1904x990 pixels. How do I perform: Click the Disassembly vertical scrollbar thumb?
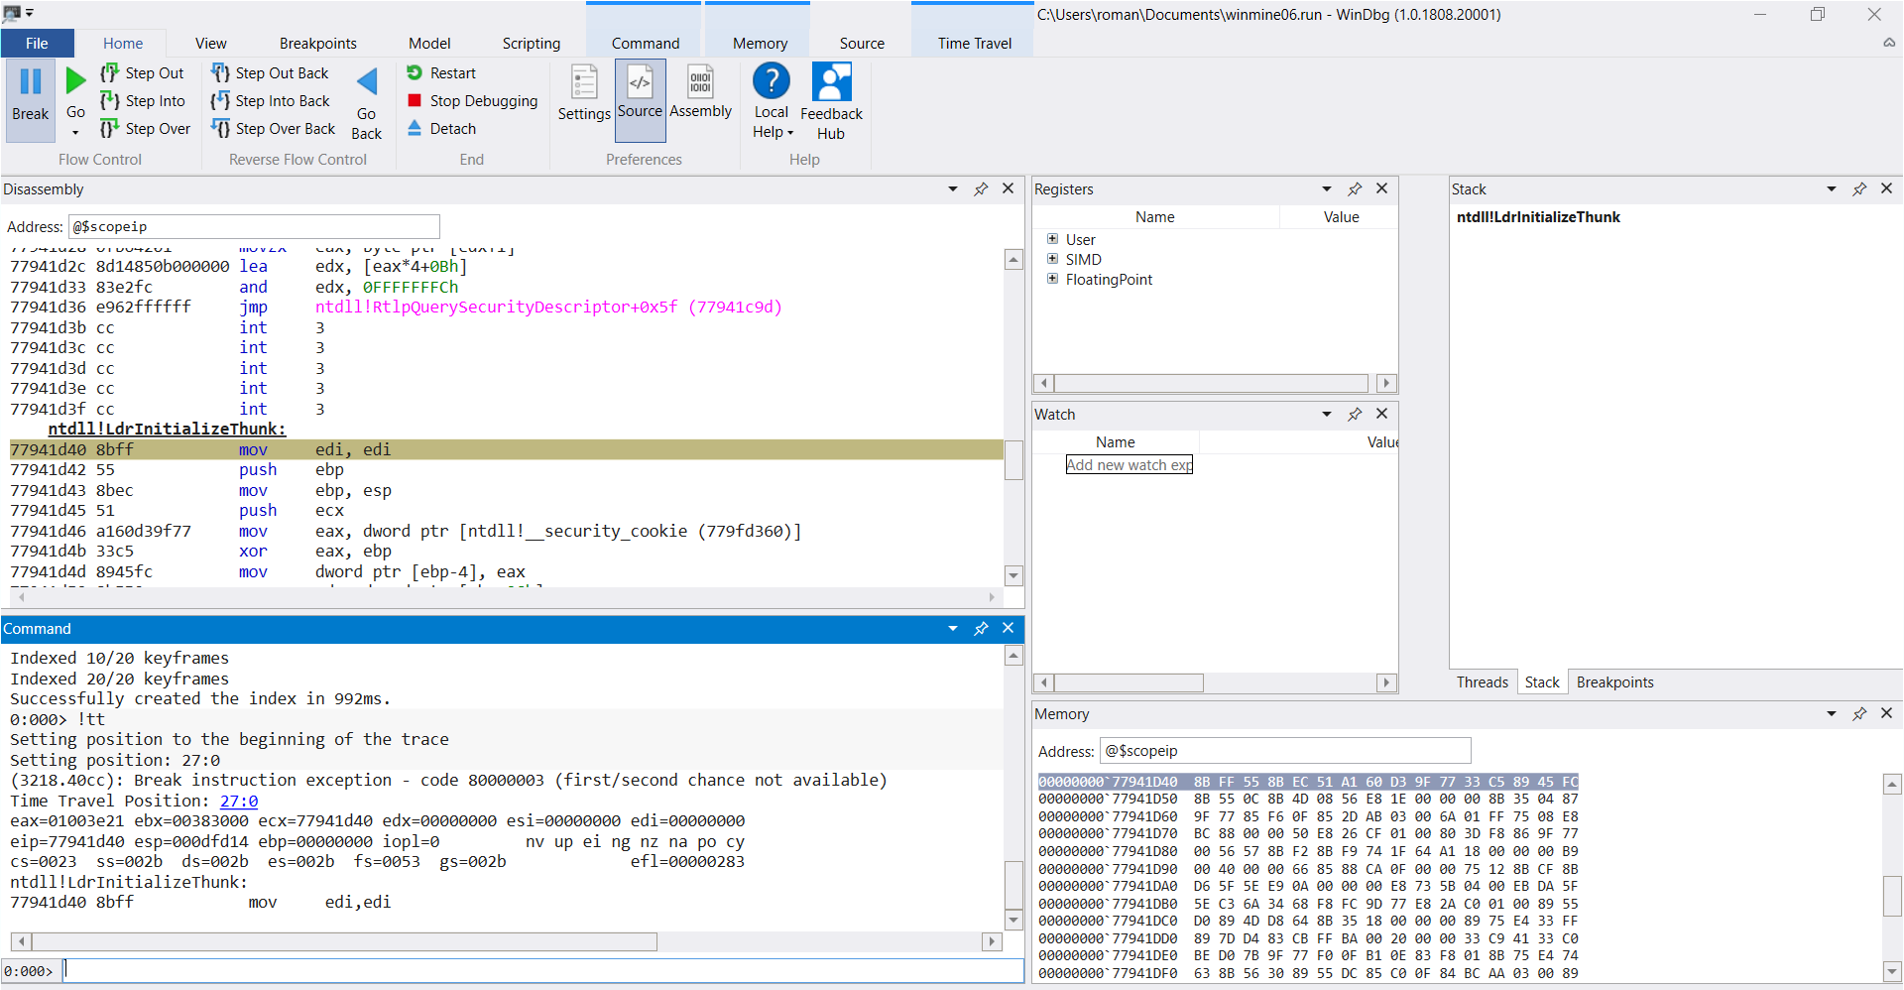(x=1013, y=459)
